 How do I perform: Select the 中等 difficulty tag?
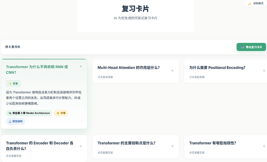pos(61,113)
